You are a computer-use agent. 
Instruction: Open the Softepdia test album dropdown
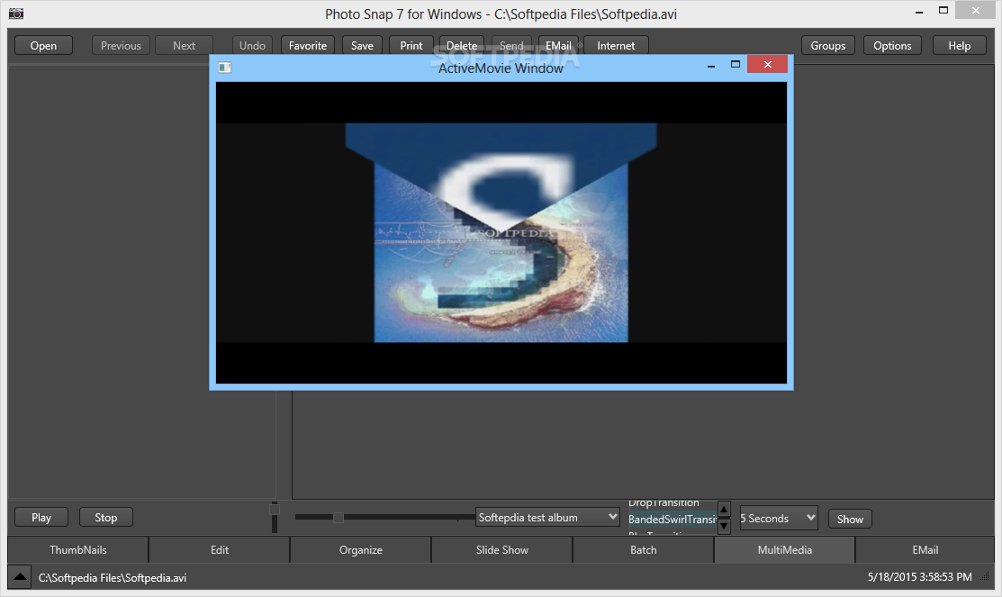pyautogui.click(x=547, y=517)
